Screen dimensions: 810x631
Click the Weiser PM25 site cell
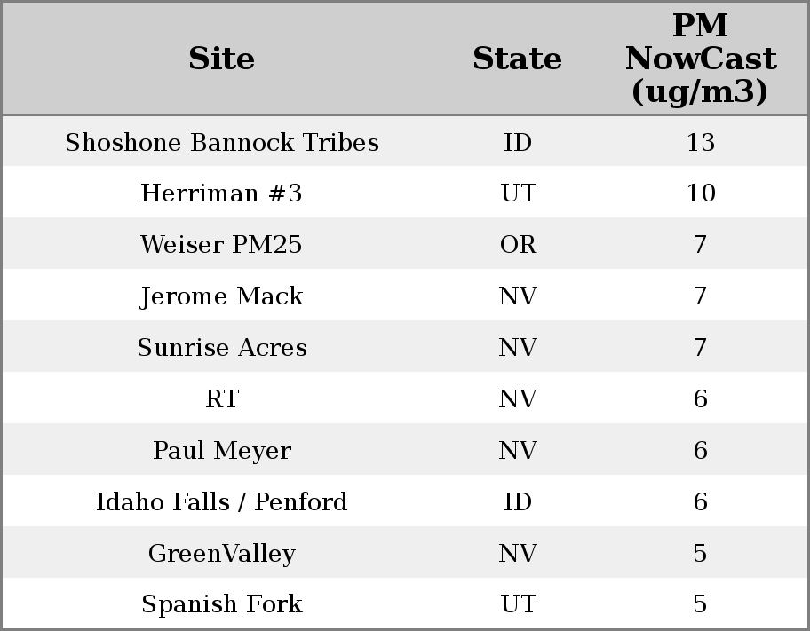[222, 245]
